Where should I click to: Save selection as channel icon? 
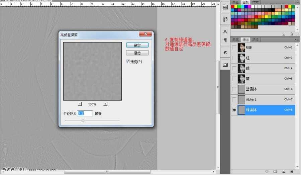pos(275,171)
